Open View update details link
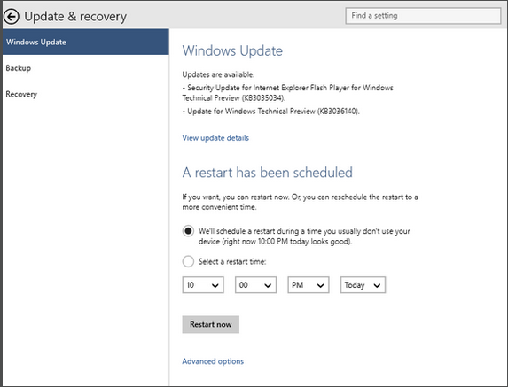This screenshot has height=387, width=508. click(215, 138)
